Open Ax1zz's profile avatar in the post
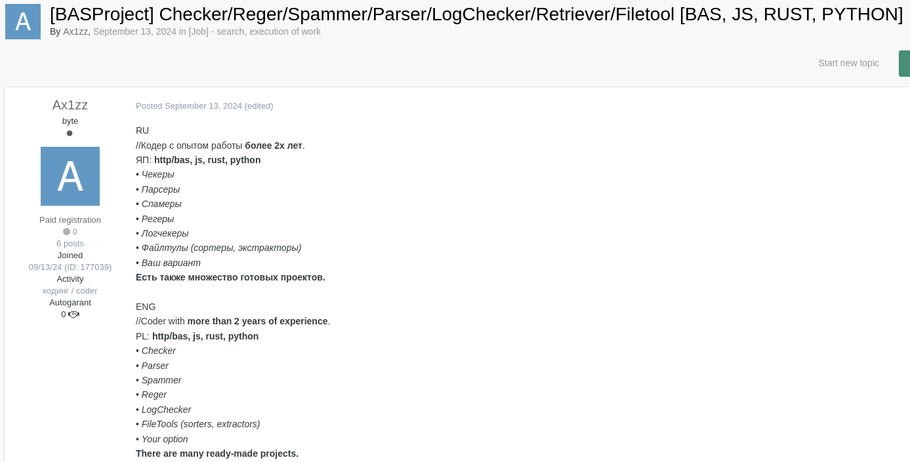The width and height of the screenshot is (910, 462). click(x=70, y=176)
